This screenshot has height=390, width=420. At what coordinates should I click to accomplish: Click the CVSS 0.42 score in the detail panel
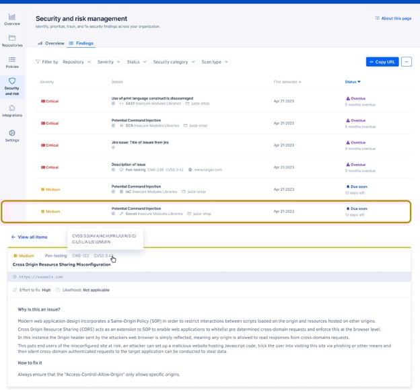(104, 256)
